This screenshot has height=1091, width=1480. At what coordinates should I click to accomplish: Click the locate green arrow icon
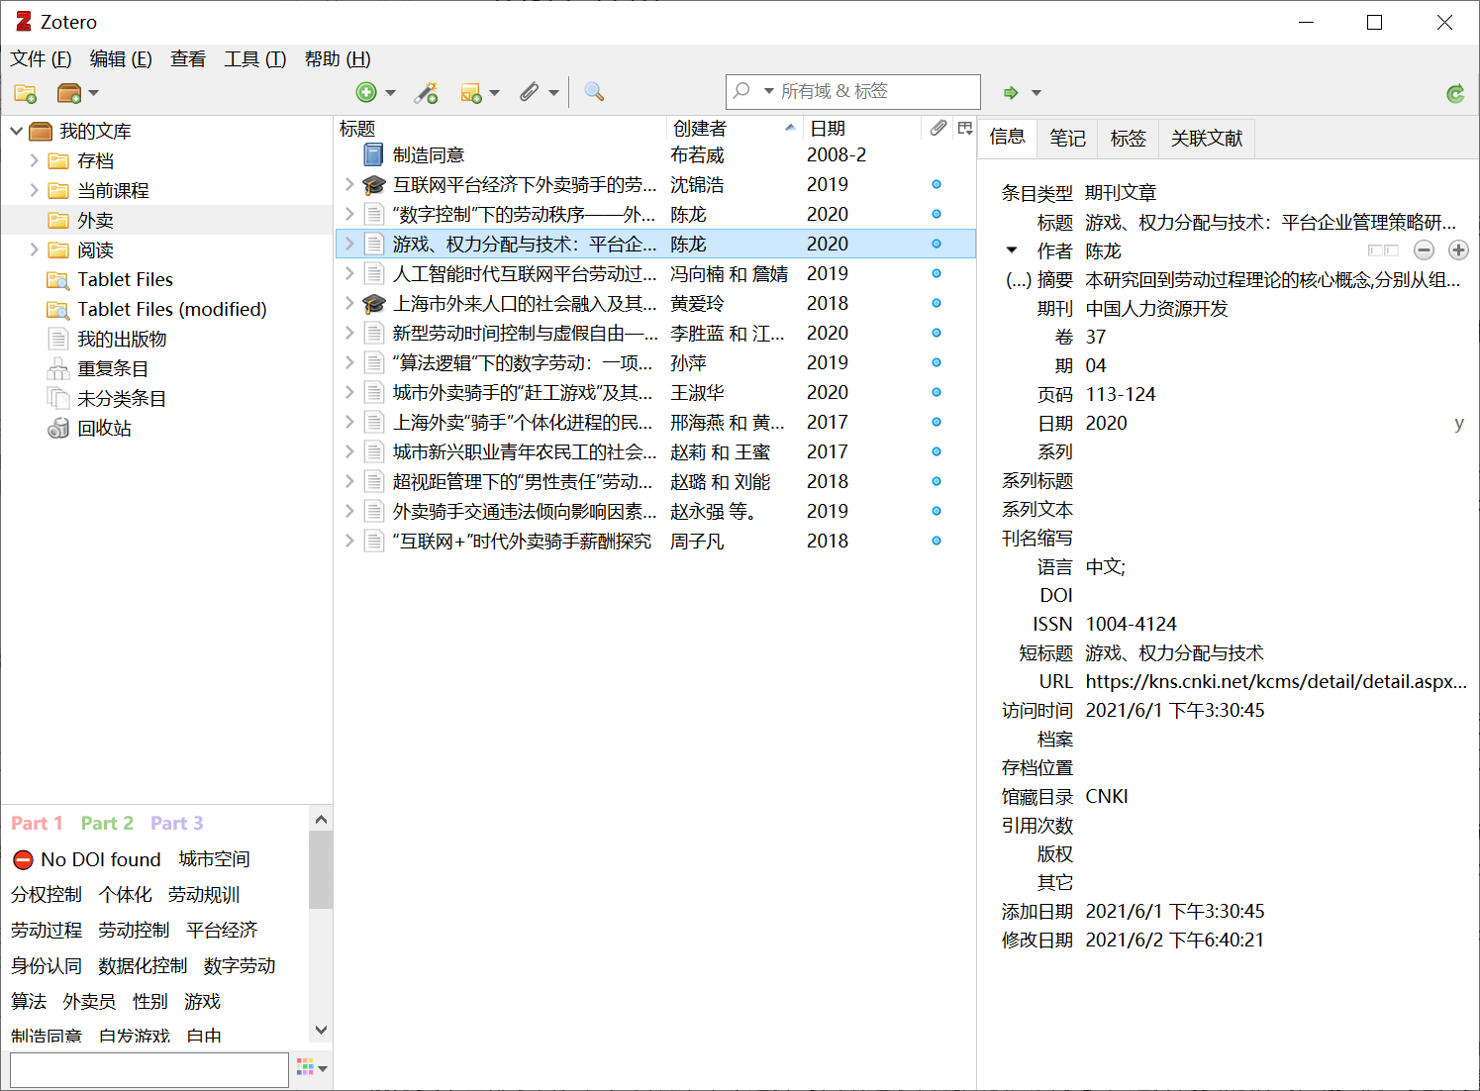click(1011, 92)
